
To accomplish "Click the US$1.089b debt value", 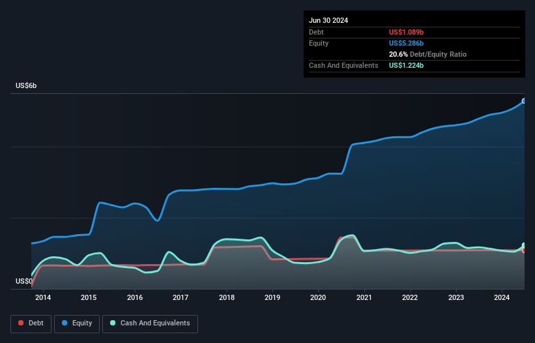I will coord(406,32).
